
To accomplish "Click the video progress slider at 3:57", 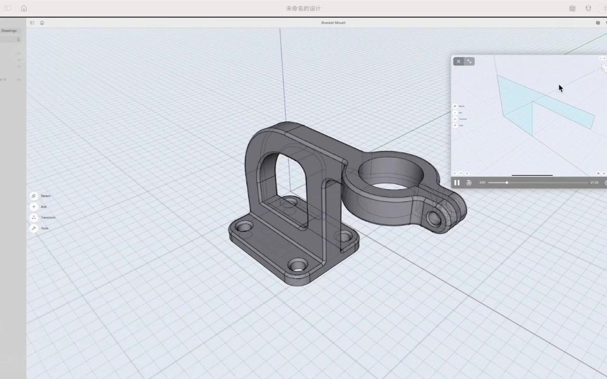I will [506, 182].
